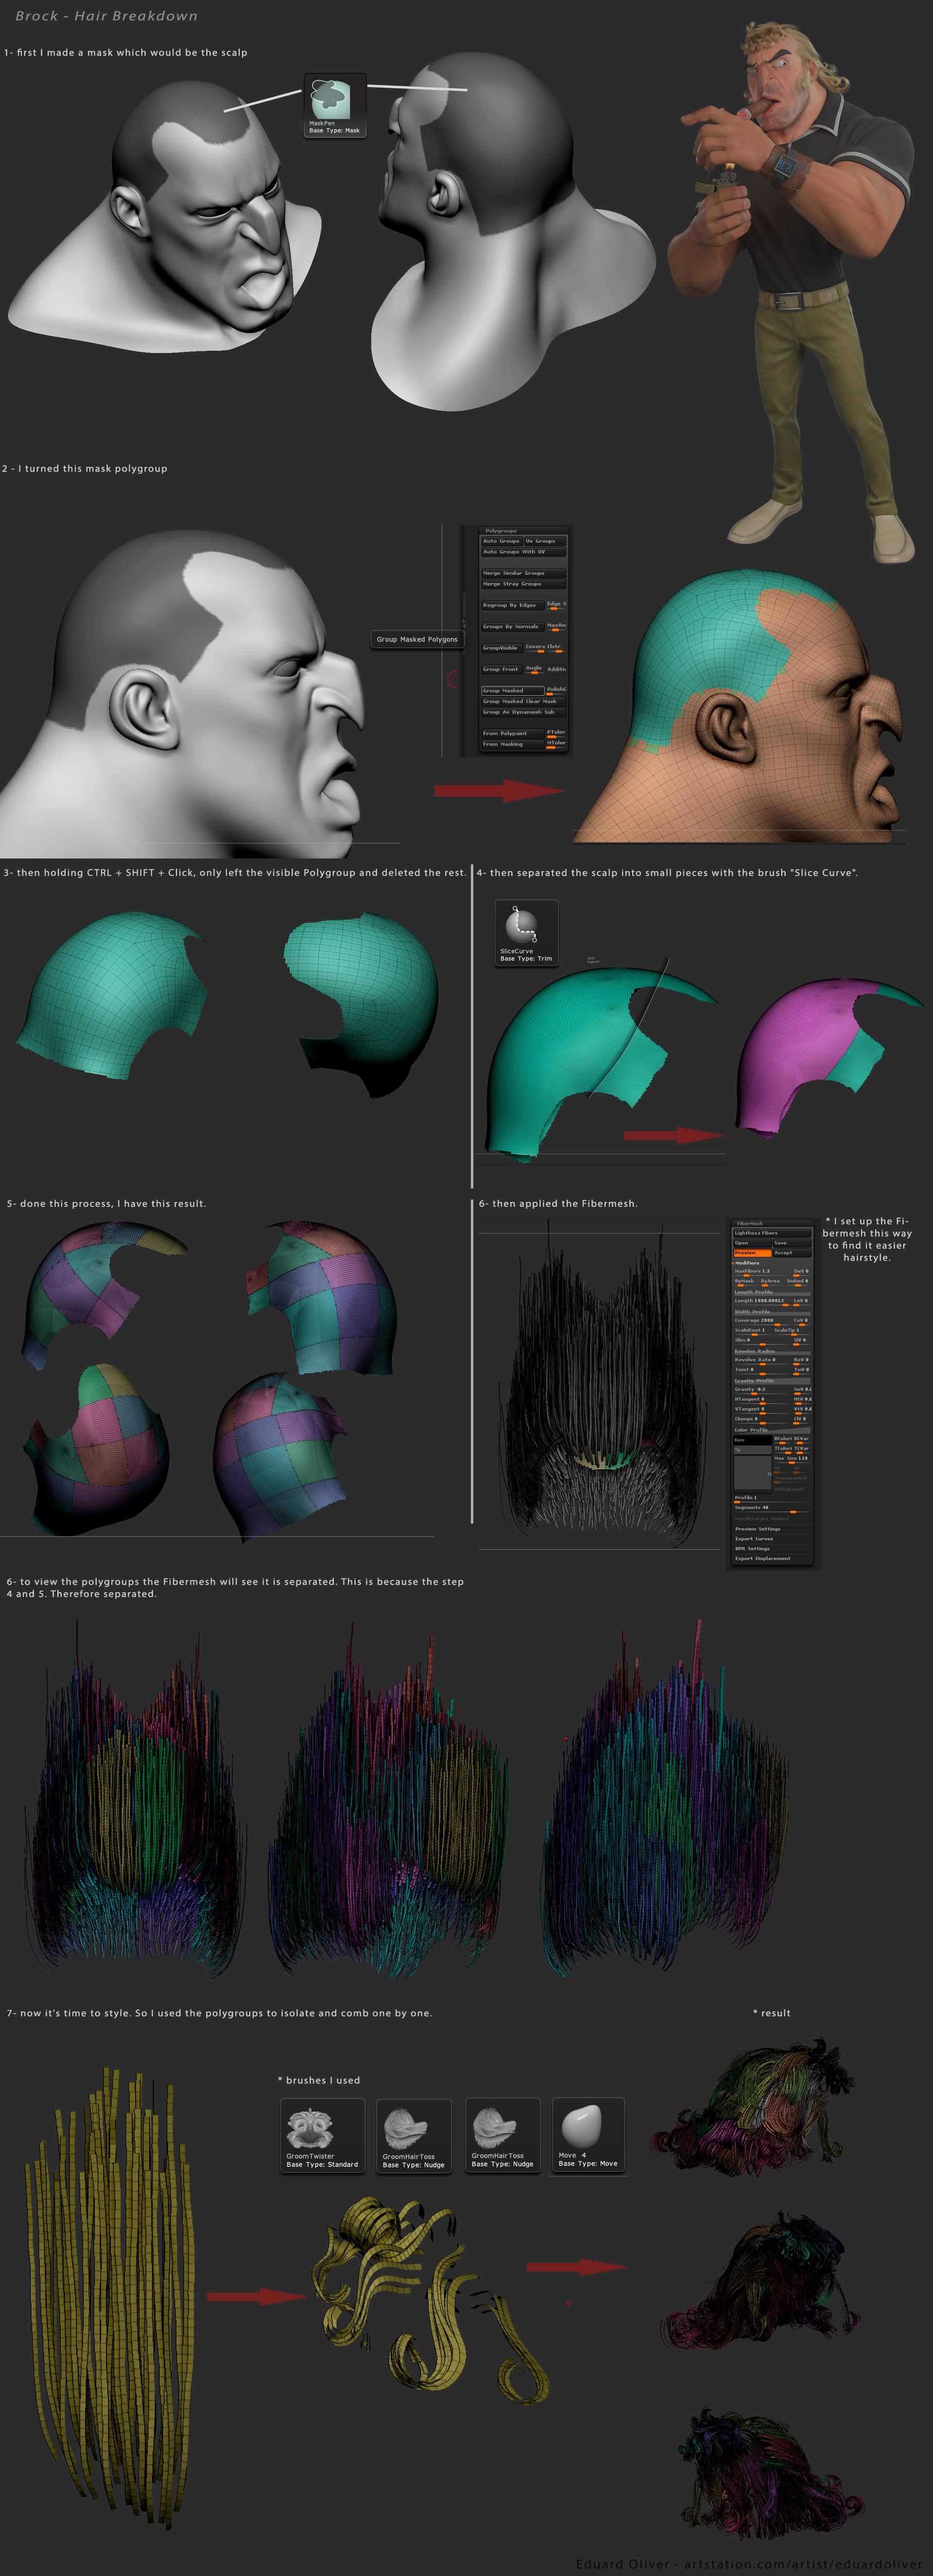Screen dimensions: 933x2576
Task: Adjust the Edge Sensitivity slider
Action: (x=557, y=606)
